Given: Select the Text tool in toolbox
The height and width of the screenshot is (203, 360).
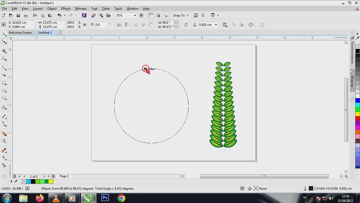Looking at the screenshot, I should click(4, 107).
